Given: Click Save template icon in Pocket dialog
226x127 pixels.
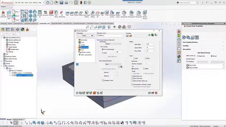Looking at the screenshot, I should tap(127, 36).
